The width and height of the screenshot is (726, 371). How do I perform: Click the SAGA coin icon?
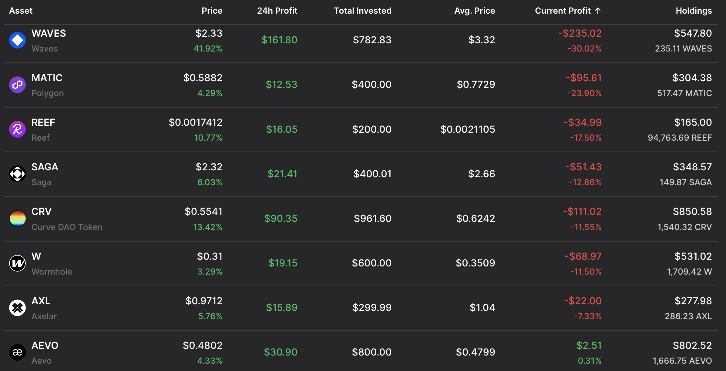(17, 174)
